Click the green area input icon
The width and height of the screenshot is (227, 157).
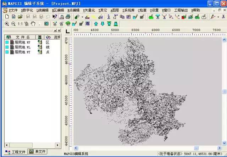pos(151,17)
